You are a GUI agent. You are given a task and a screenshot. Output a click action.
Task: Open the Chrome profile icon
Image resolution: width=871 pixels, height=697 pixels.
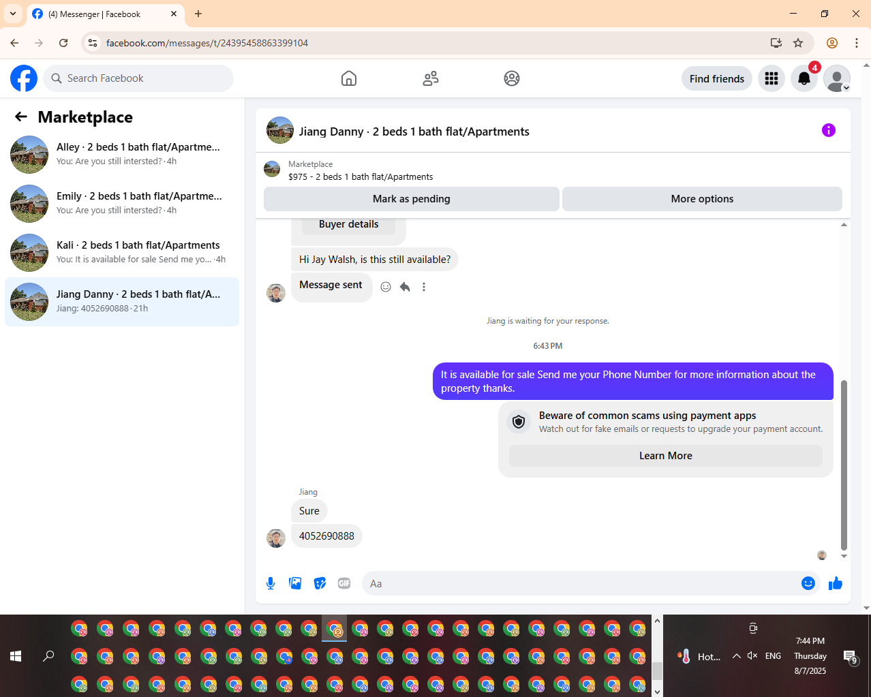coord(832,43)
